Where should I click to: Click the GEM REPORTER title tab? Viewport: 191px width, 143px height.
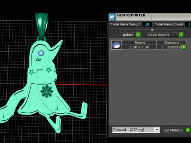[133, 17]
